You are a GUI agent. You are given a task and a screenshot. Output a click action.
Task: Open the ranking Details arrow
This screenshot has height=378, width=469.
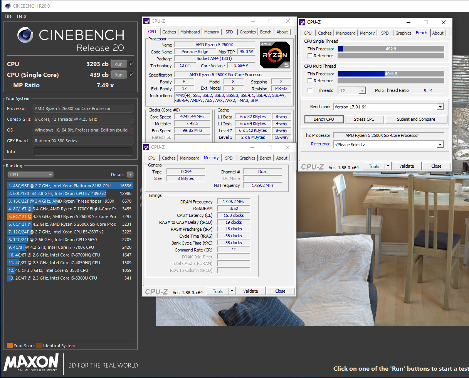[x=130, y=175]
